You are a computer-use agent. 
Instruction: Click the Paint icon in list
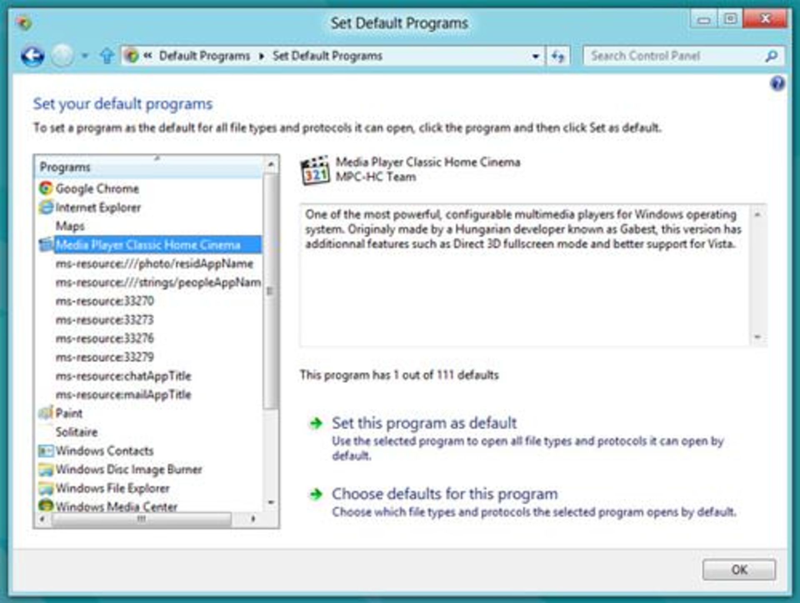pyautogui.click(x=46, y=413)
